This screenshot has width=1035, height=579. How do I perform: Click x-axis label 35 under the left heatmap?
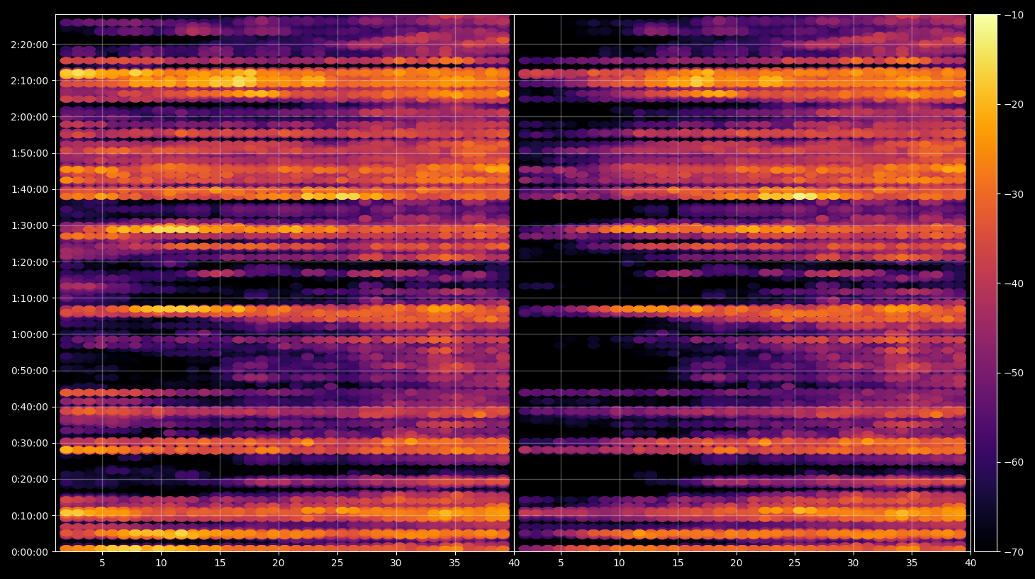[454, 563]
